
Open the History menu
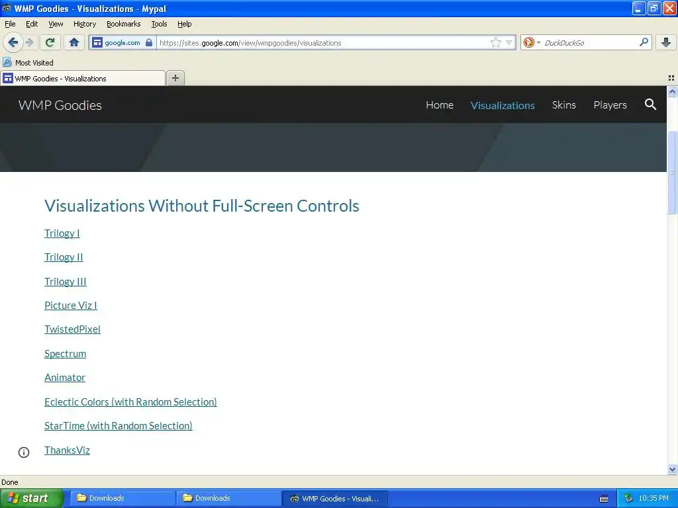[x=85, y=24]
